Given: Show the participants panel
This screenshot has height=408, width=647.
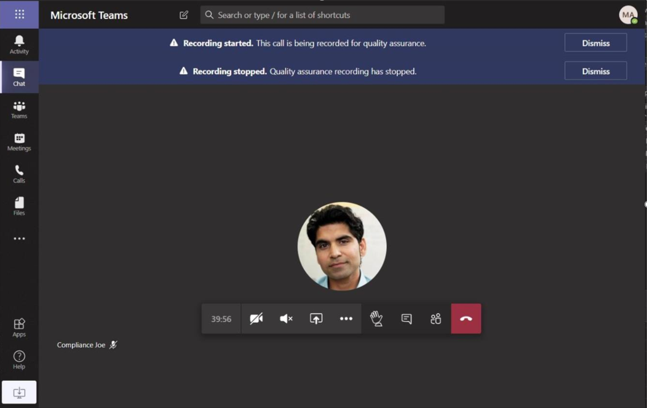Looking at the screenshot, I should coord(435,318).
